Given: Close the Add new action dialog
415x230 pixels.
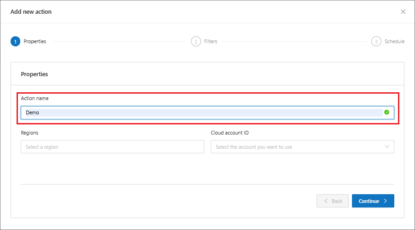Looking at the screenshot, I should [403, 11].
